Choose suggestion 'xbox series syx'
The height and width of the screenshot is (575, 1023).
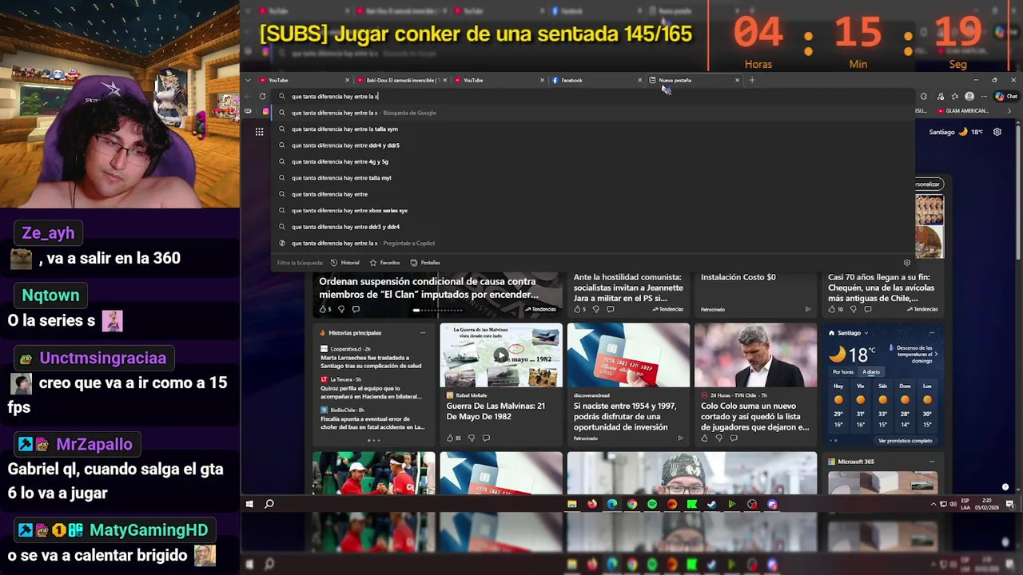(x=592, y=210)
